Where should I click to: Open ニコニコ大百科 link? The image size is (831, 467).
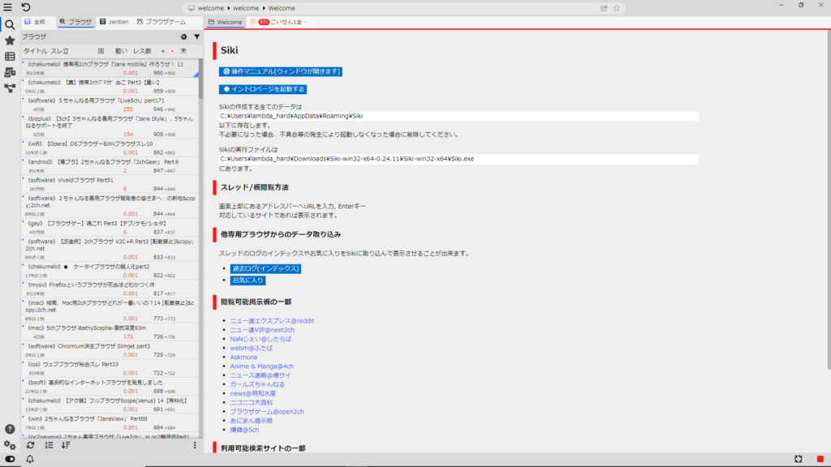pyautogui.click(x=251, y=402)
